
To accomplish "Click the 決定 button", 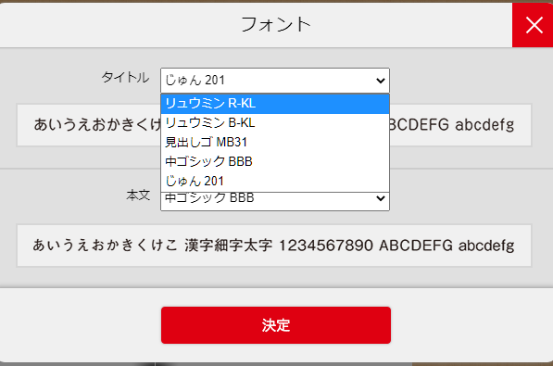I will click(x=276, y=325).
